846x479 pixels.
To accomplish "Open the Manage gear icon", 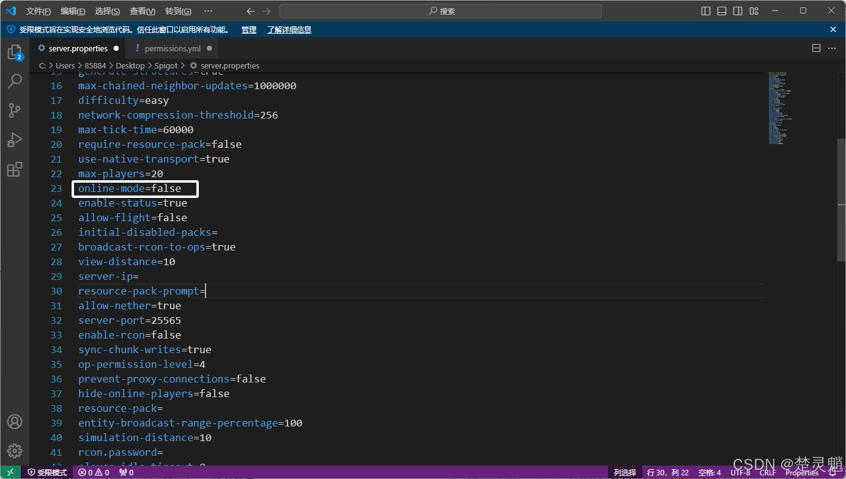I will pos(15,451).
